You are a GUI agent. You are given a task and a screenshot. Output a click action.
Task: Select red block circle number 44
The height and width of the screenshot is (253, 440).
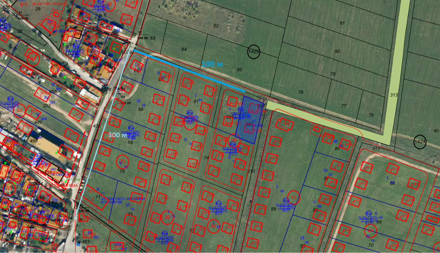pos(370,231)
